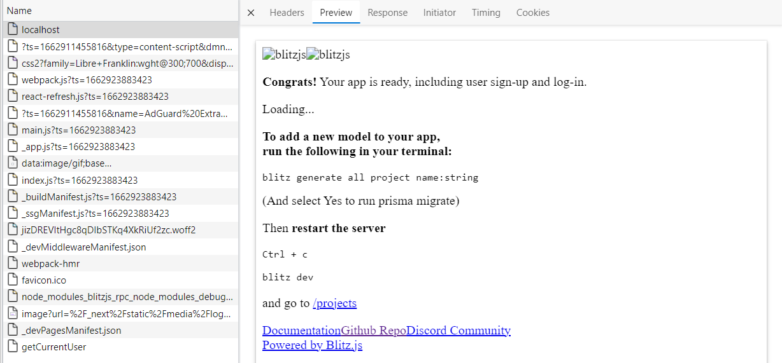Click the Powered by Blitz.js link
This screenshot has width=782, height=363.
point(313,345)
